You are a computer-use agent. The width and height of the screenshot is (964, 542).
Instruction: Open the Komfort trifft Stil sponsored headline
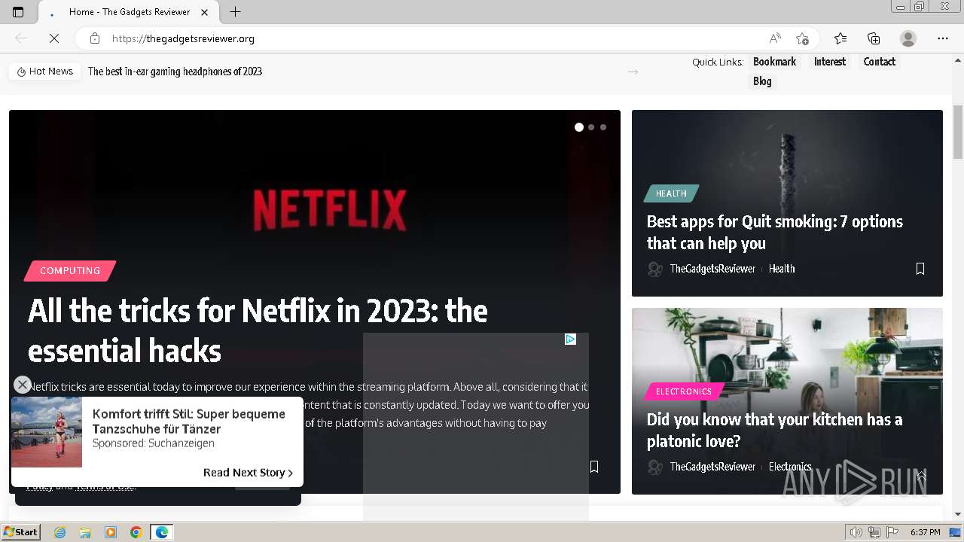point(189,422)
